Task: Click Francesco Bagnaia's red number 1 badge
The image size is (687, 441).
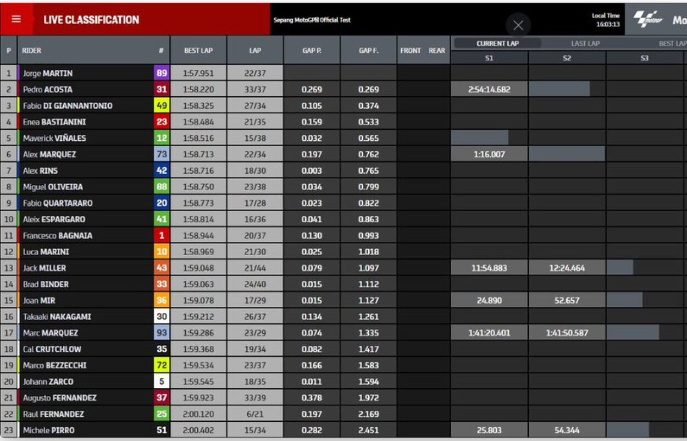Action: 162,235
